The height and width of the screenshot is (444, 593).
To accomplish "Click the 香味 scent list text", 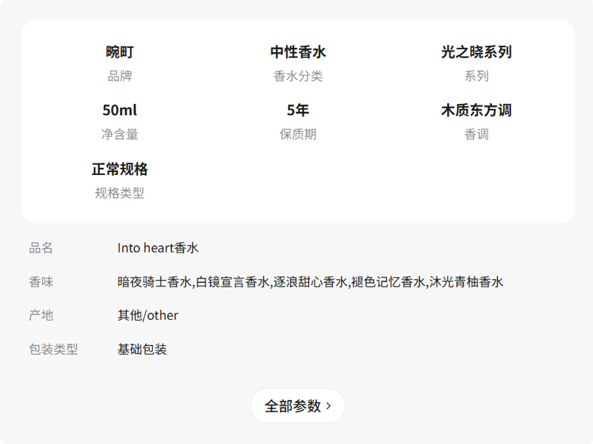I will coord(310,282).
